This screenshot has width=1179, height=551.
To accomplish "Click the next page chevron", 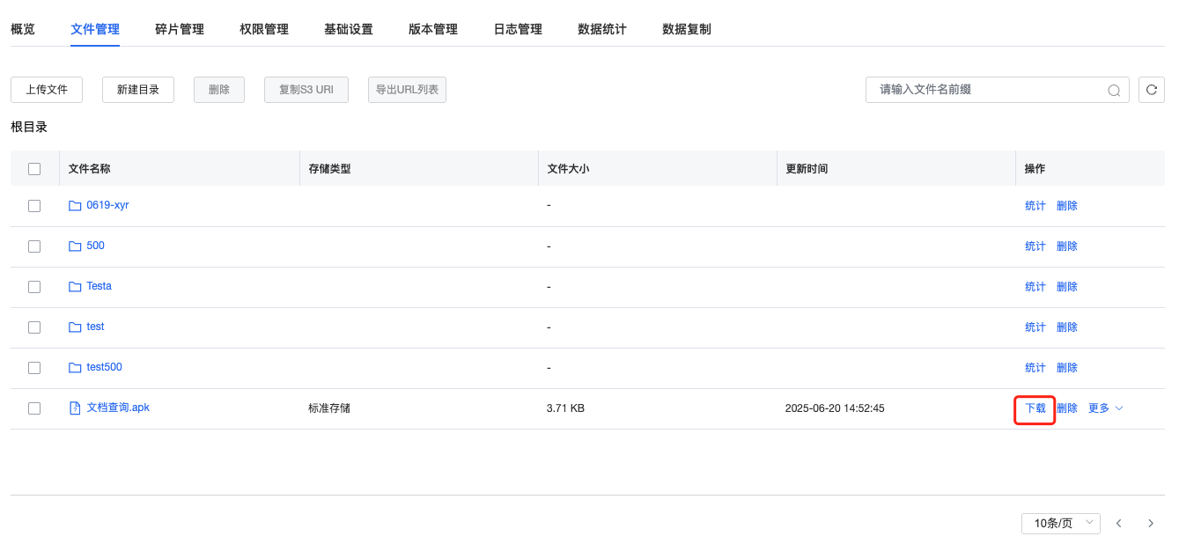I will pos(1151,523).
